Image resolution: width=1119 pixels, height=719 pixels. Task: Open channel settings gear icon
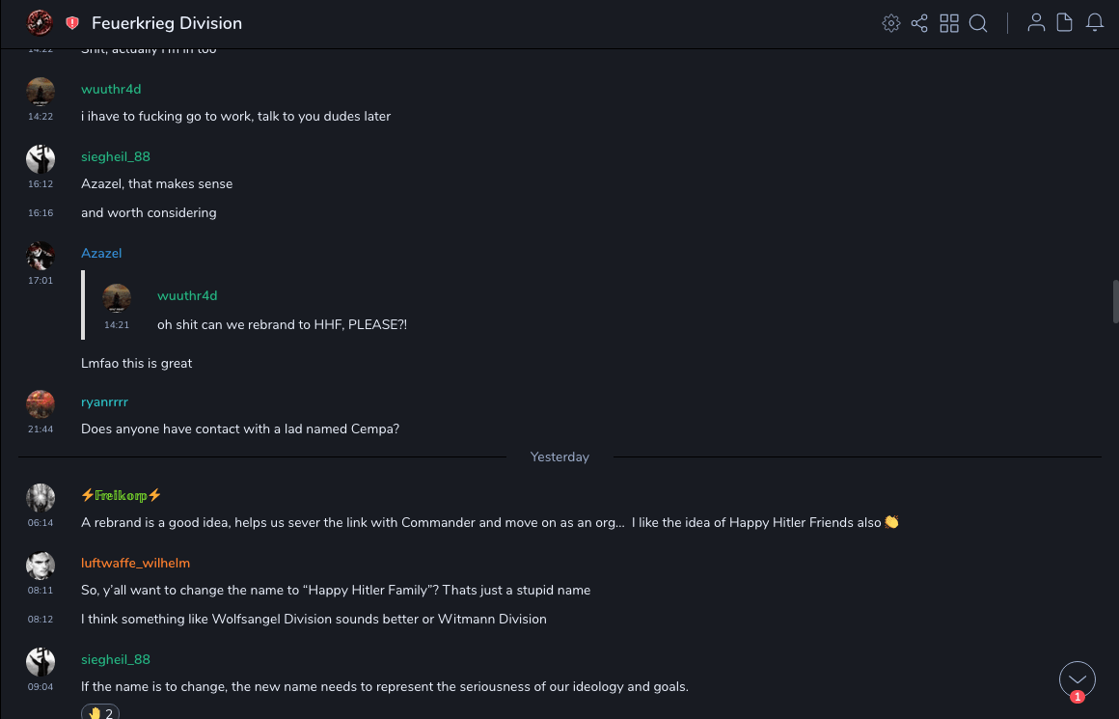tap(891, 23)
